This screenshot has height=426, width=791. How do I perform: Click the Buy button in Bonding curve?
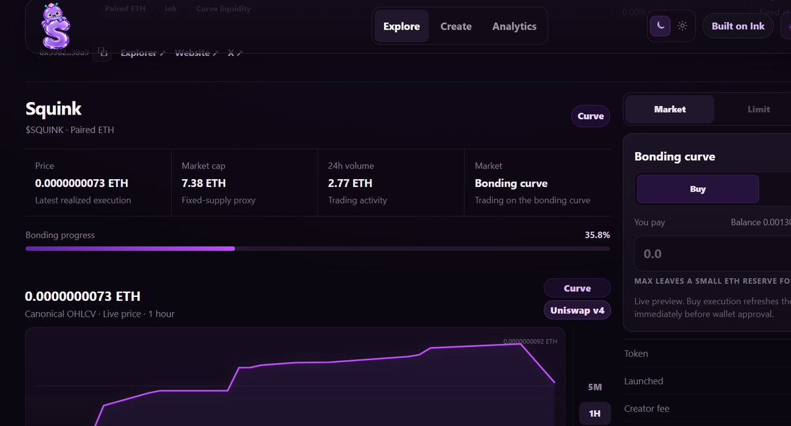click(x=698, y=189)
